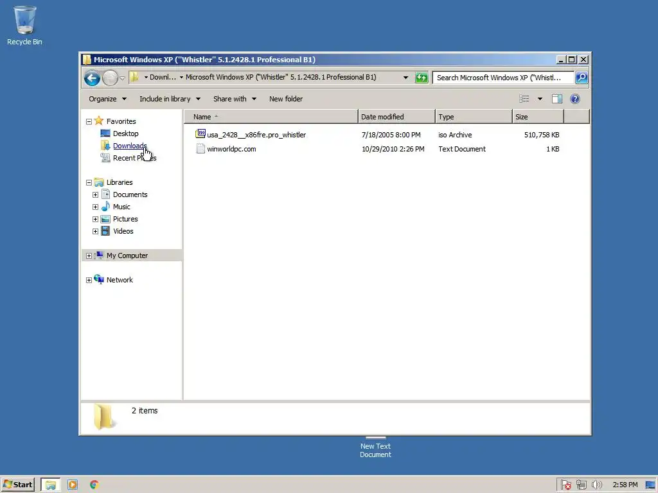The image size is (658, 493).
Task: Click New folder button
Action: tap(286, 99)
